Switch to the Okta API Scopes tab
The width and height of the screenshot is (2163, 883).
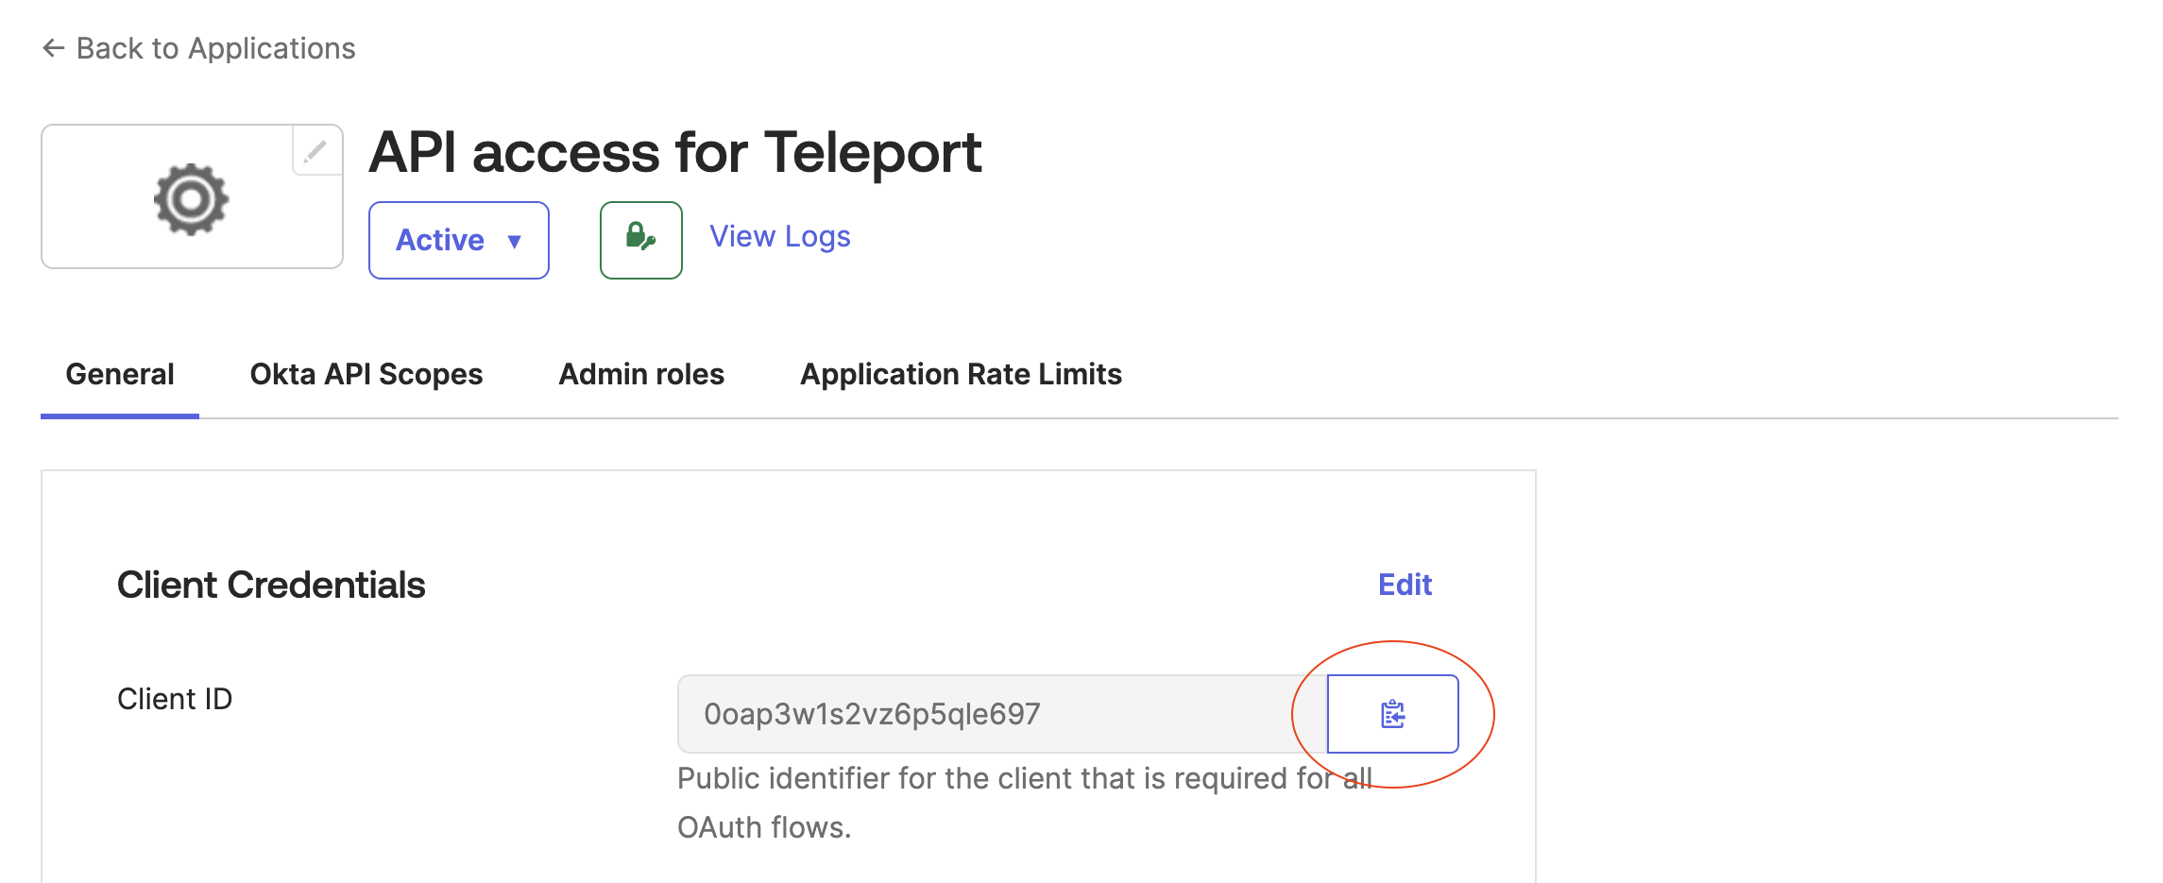pos(366,374)
